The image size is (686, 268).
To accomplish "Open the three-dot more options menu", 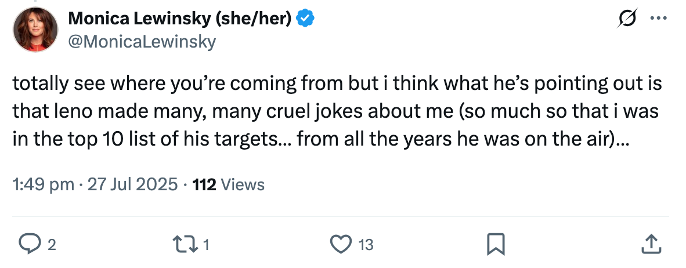I will [659, 19].
